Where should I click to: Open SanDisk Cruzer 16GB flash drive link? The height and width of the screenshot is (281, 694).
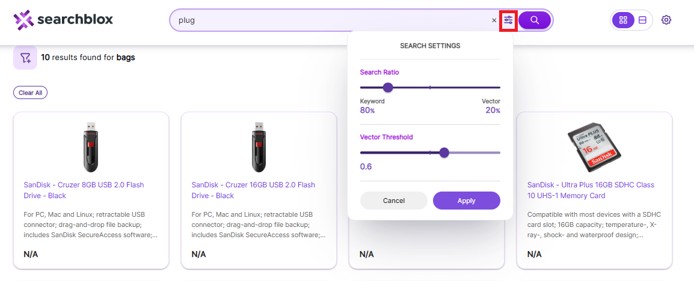253,190
